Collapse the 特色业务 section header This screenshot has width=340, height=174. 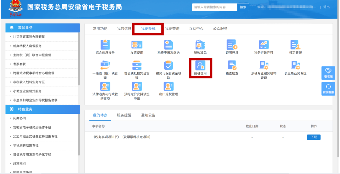click(42, 109)
